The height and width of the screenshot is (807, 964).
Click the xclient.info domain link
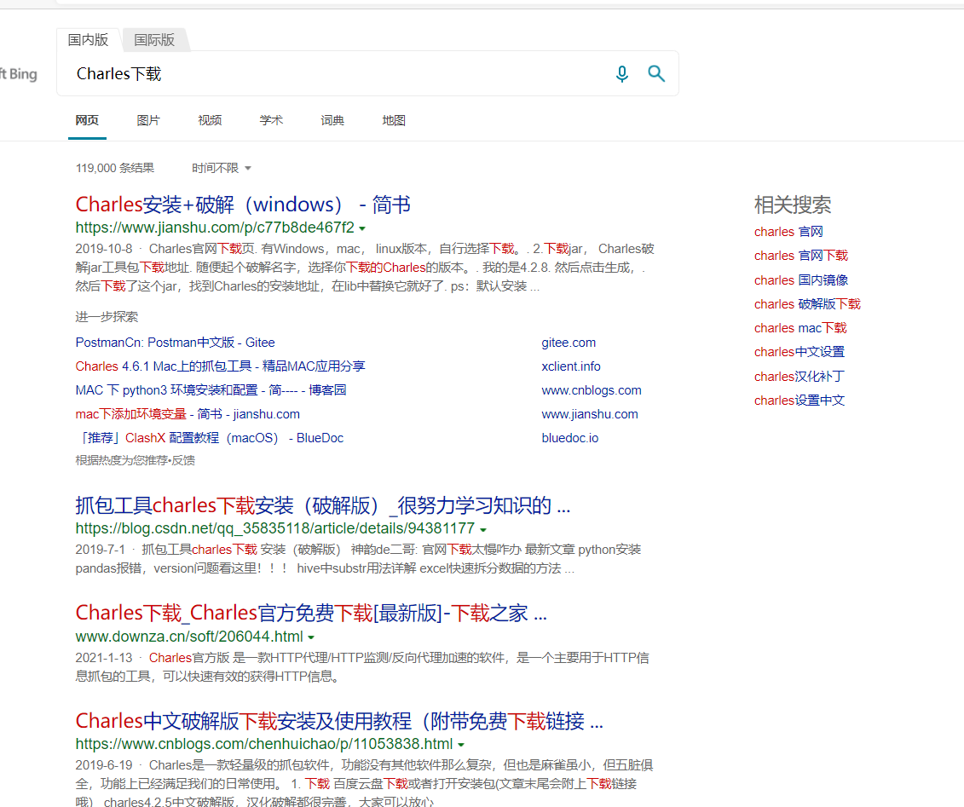[x=571, y=366]
